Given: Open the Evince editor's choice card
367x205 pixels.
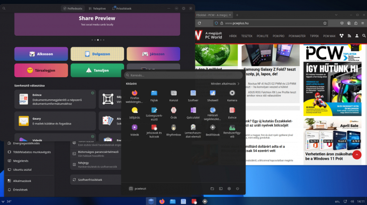Looking at the screenshot, I should 55,99.
